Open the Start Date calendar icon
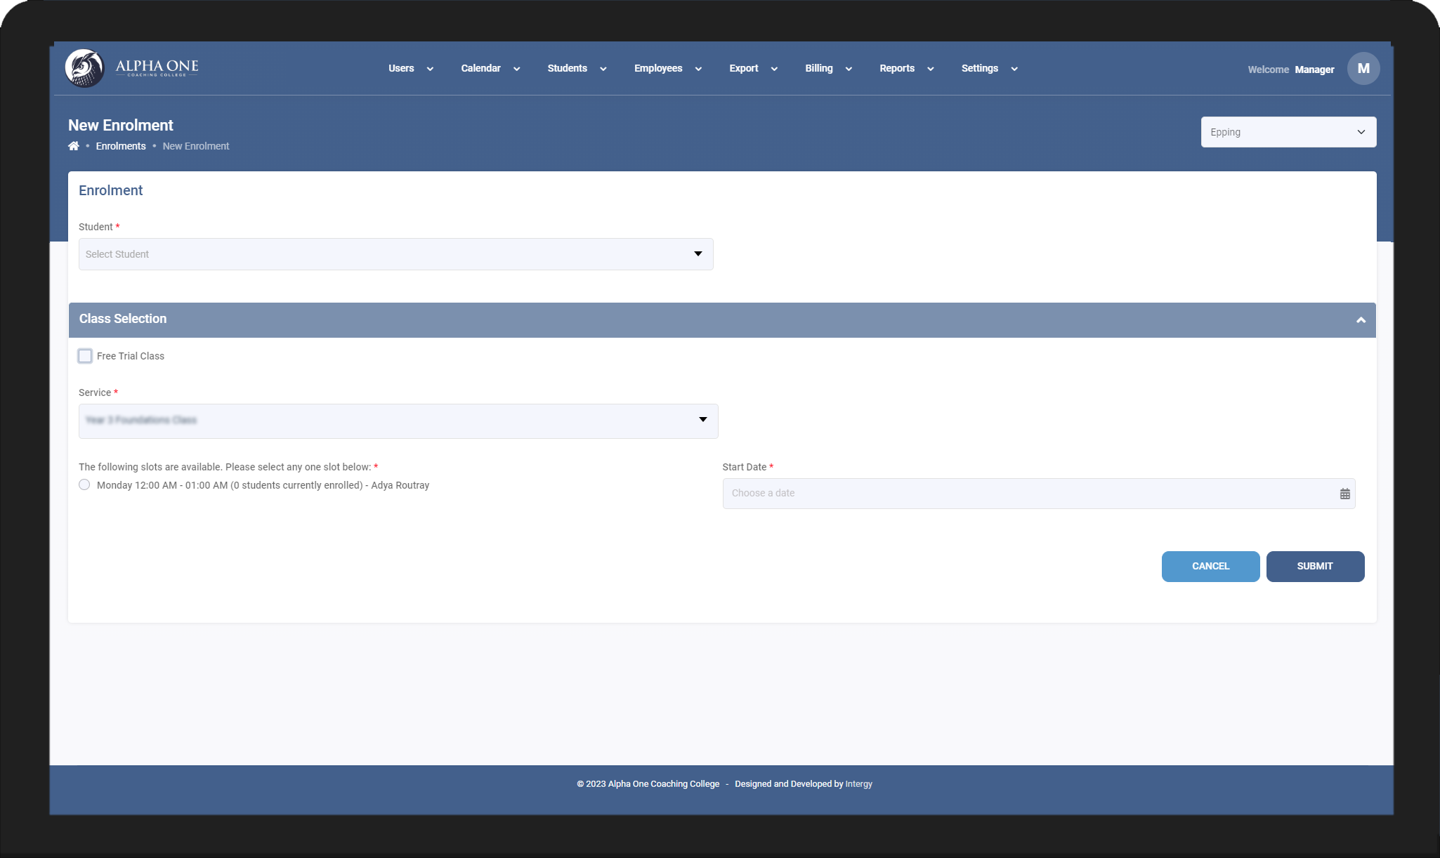Screen dimensions: 1440x858 tap(1344, 494)
